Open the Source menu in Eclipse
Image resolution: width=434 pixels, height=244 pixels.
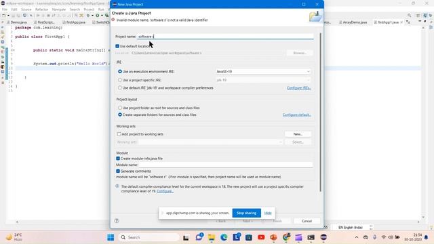point(26,9)
